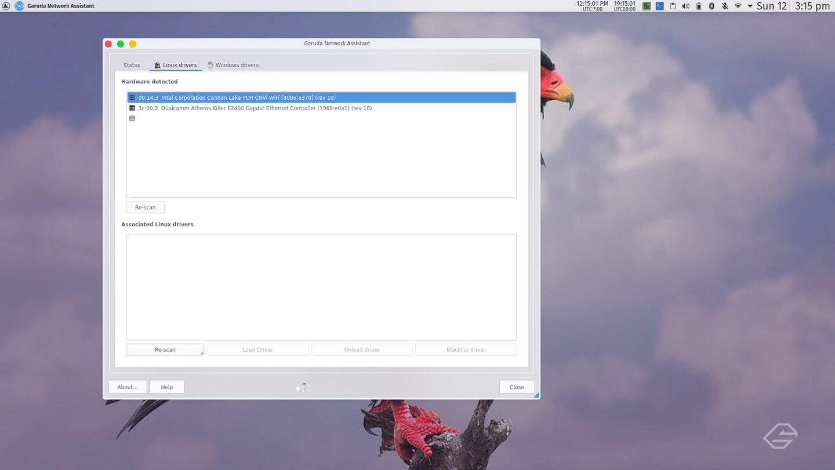The width and height of the screenshot is (835, 470).
Task: Switch to the Status tab
Action: pos(132,65)
